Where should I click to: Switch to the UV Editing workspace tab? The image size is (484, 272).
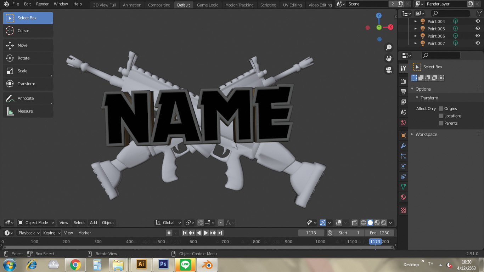click(x=292, y=5)
